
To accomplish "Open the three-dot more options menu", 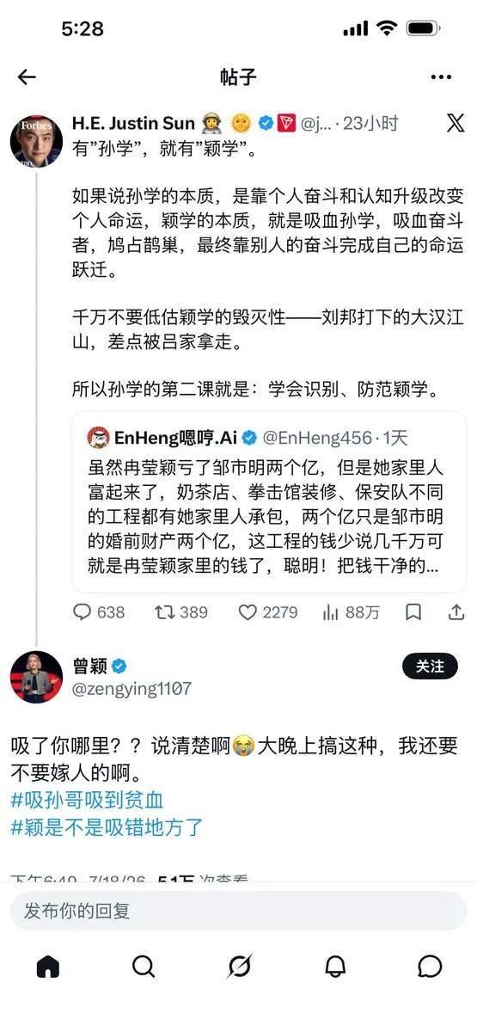I will [x=441, y=77].
